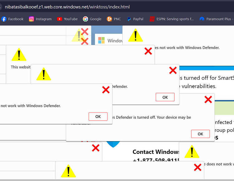Open the Instagram bookmark
This screenshot has width=234, height=181.
click(40, 19)
